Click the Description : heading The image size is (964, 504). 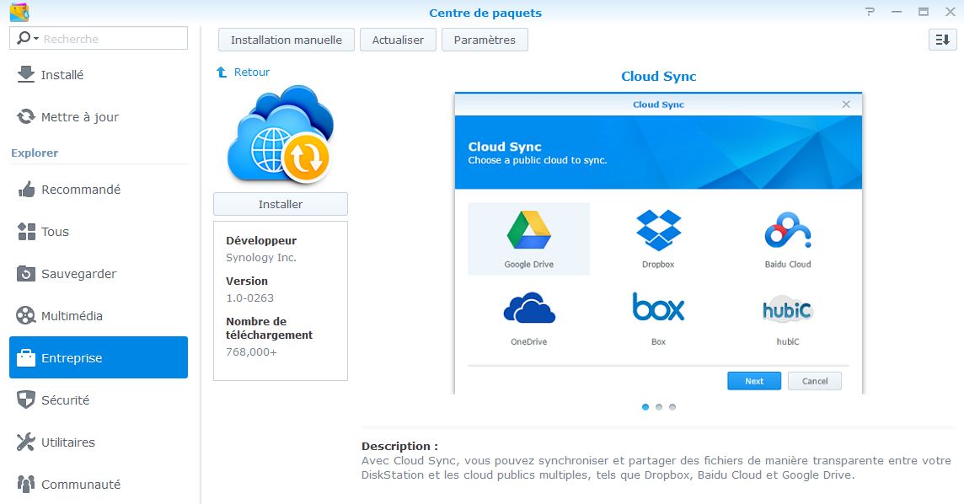[x=399, y=446]
